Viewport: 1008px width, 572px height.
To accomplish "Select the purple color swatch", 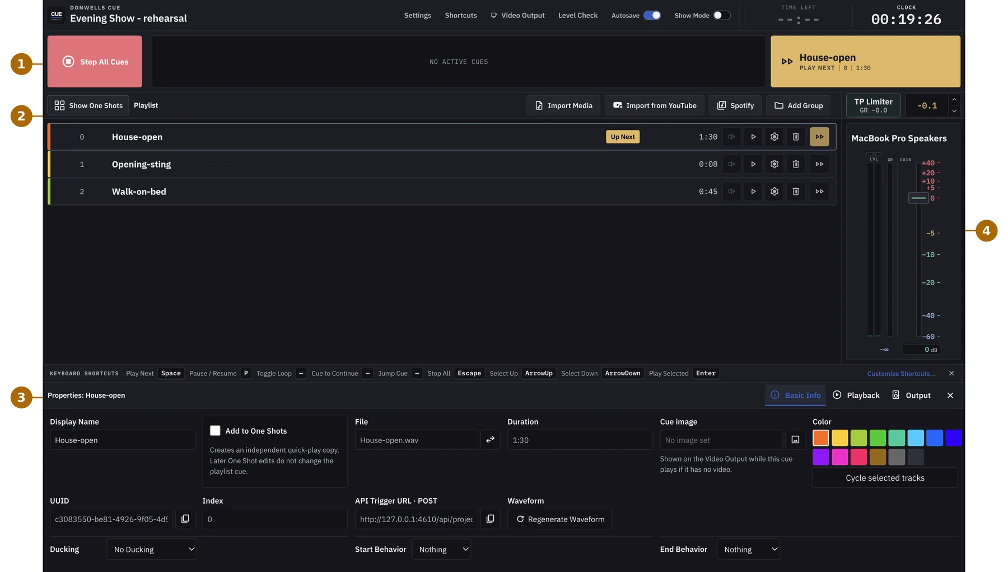I will pos(821,457).
